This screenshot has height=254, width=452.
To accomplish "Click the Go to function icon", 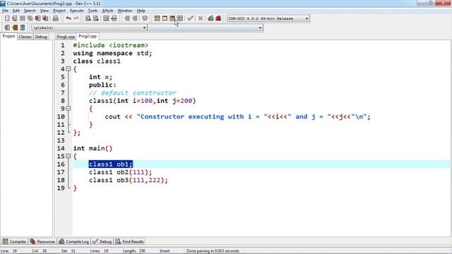I will tap(106, 18).
